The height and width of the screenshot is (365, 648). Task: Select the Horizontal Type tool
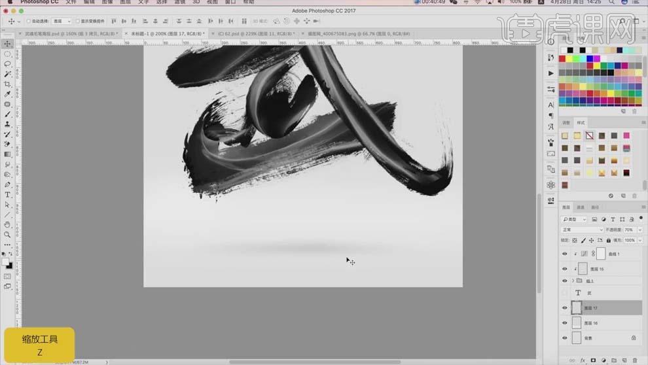click(7, 194)
